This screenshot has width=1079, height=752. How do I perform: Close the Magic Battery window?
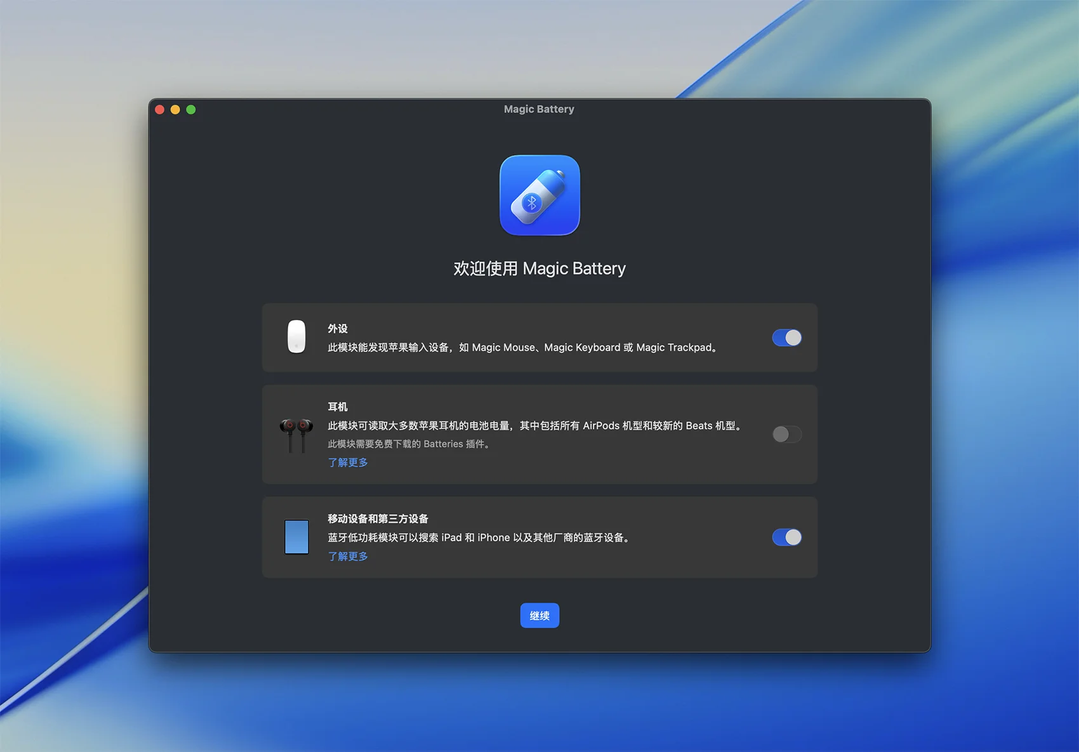160,110
